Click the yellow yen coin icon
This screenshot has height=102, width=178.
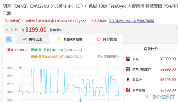(x=59, y=39)
